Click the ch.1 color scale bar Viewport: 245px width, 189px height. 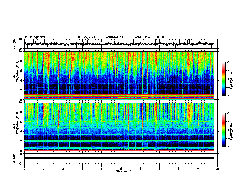[x=224, y=79]
